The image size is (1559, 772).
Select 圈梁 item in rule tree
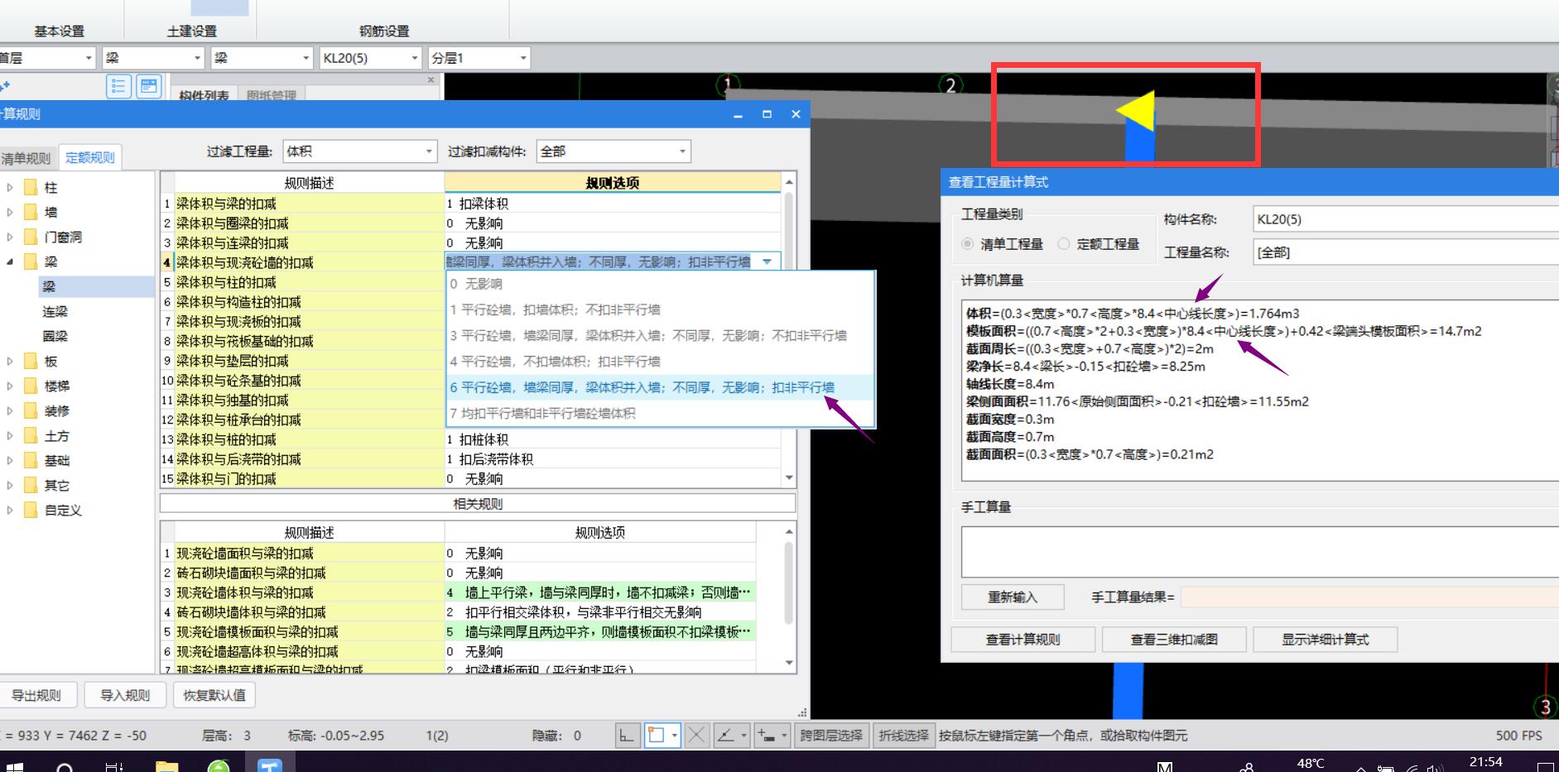[x=55, y=337]
